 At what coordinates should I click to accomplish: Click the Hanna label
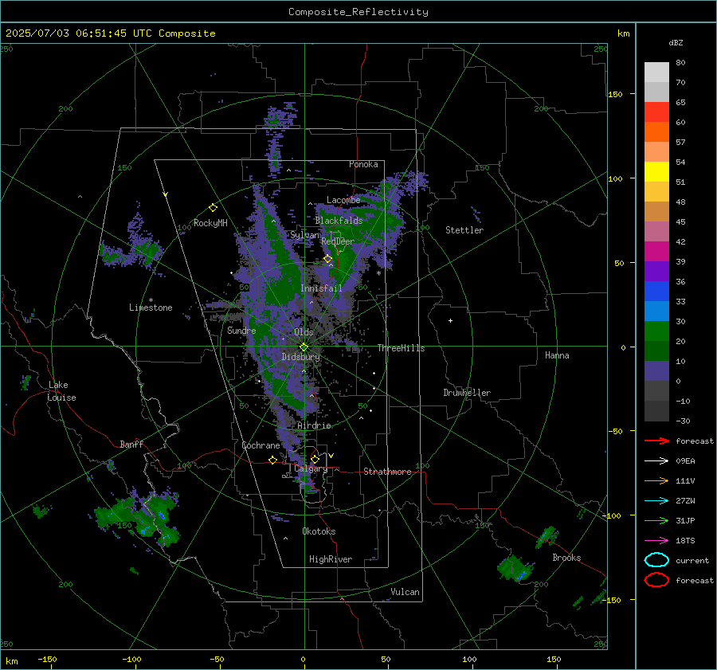(x=557, y=355)
